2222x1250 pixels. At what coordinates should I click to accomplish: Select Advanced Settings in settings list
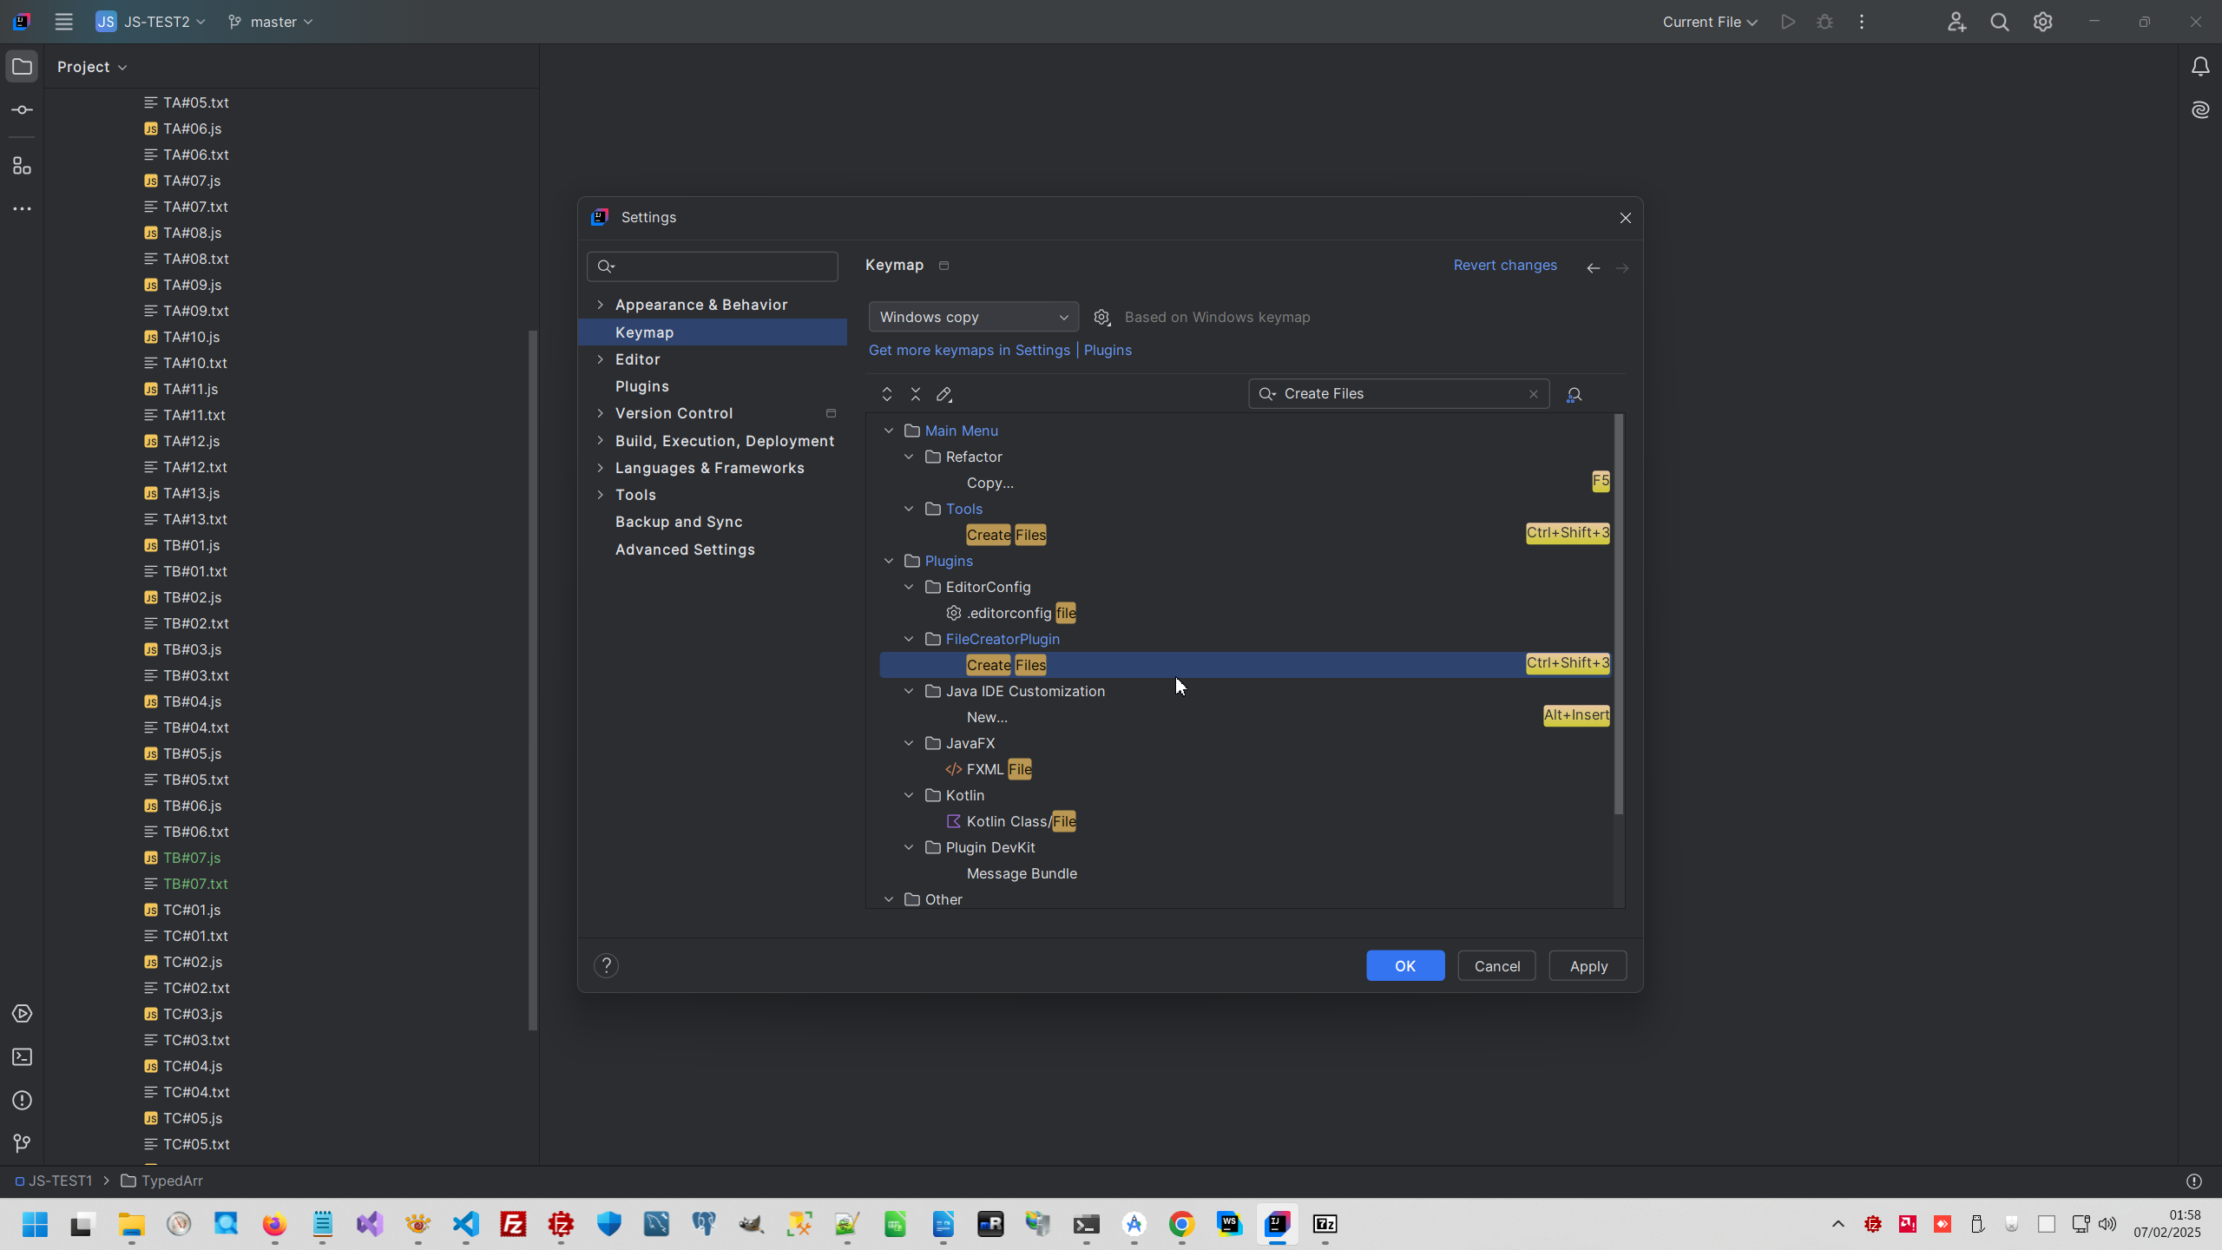pos(684,549)
